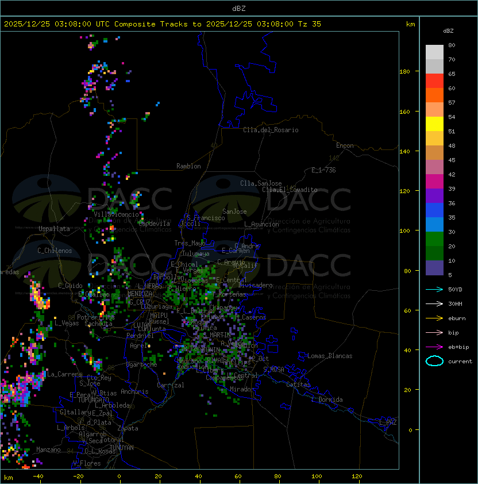This screenshot has width=478, height=484.
Task: Select the orange 60 dBZ color swatch
Action: click(434, 95)
